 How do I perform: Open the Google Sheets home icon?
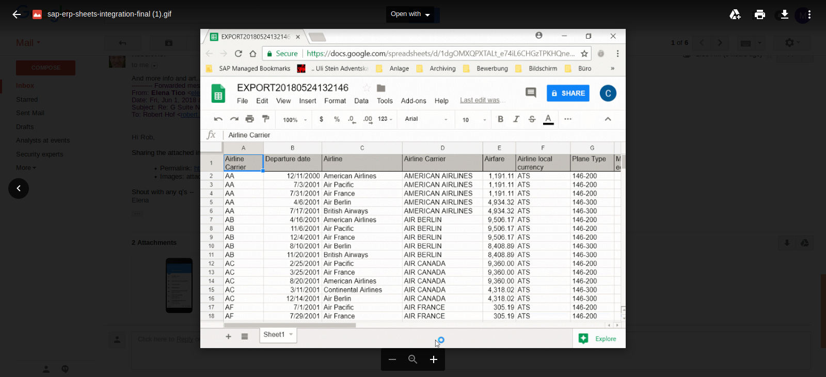(x=218, y=93)
